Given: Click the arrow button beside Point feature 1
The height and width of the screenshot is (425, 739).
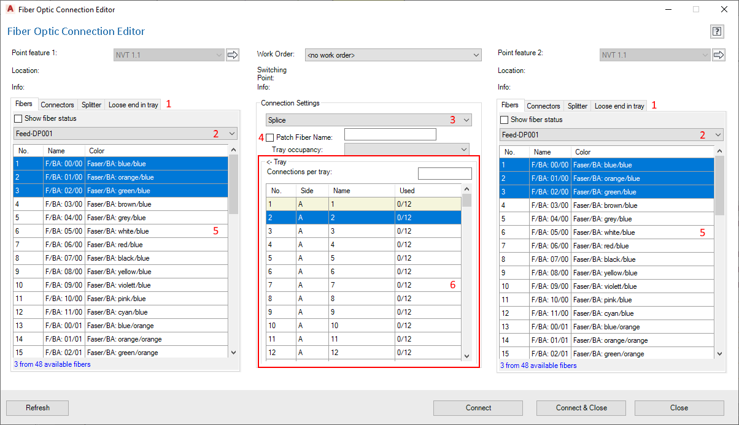Looking at the screenshot, I should coord(233,55).
